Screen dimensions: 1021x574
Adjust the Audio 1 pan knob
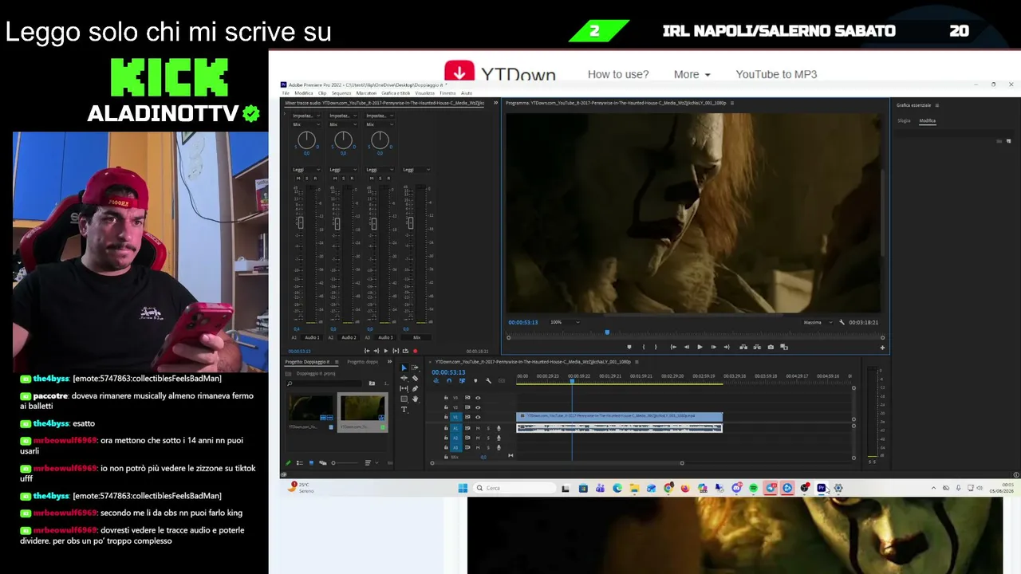[x=306, y=141]
